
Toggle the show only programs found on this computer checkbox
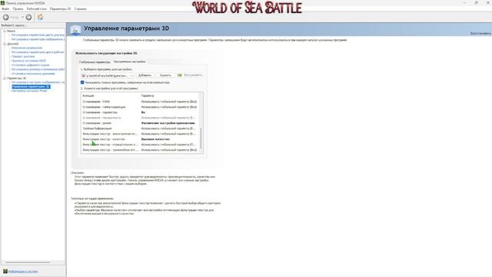click(x=82, y=82)
